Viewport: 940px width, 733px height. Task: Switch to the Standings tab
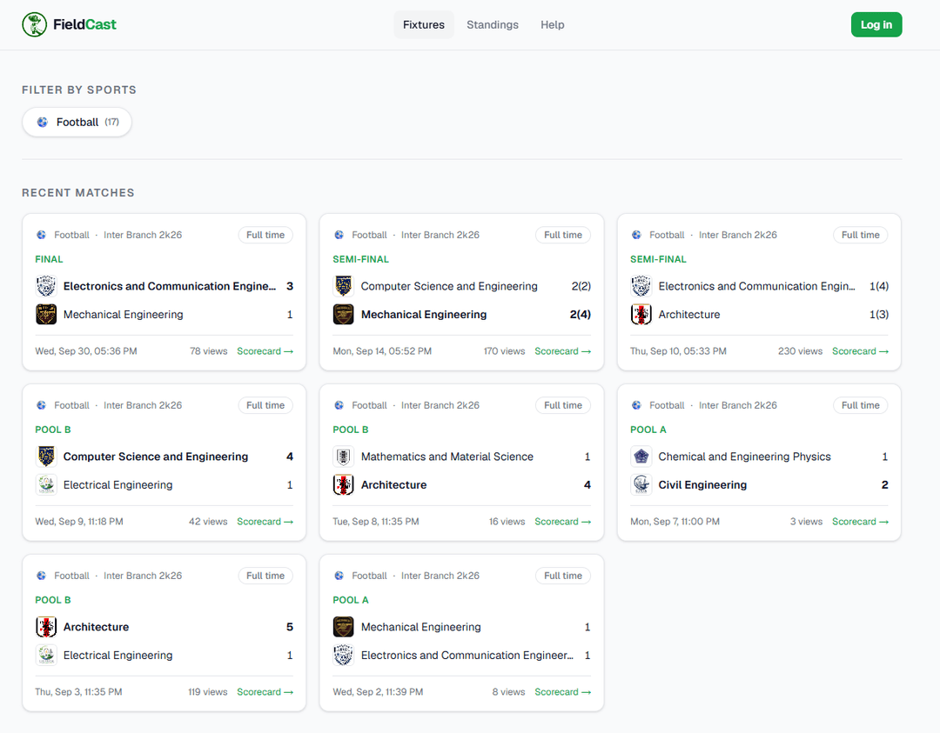pyautogui.click(x=492, y=24)
